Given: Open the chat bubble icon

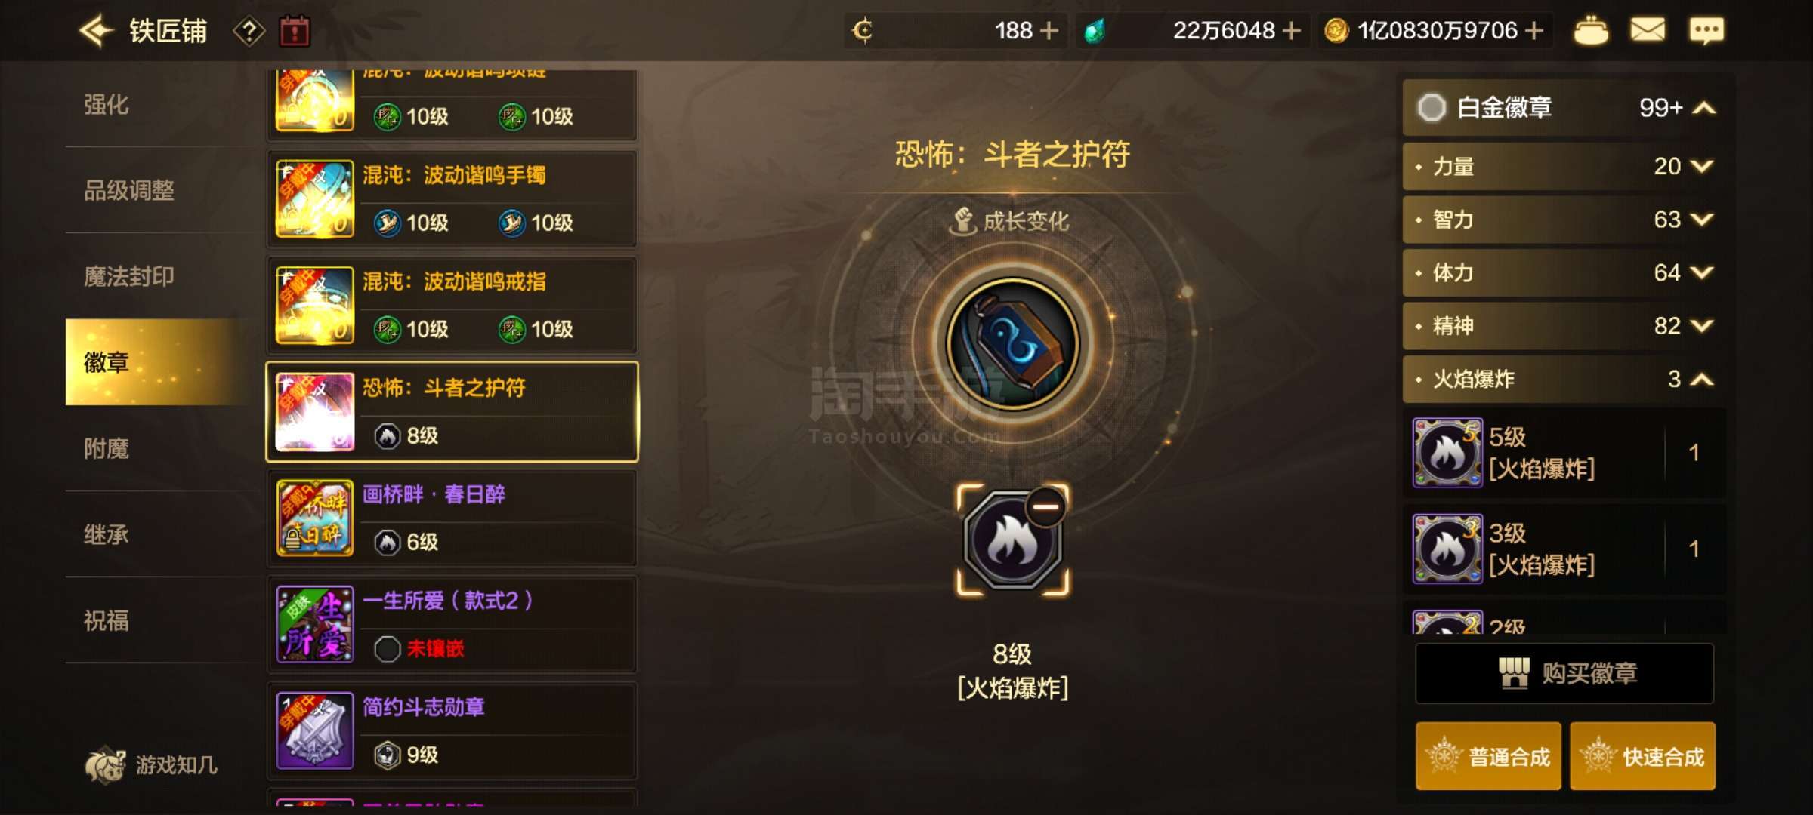Looking at the screenshot, I should (1706, 31).
